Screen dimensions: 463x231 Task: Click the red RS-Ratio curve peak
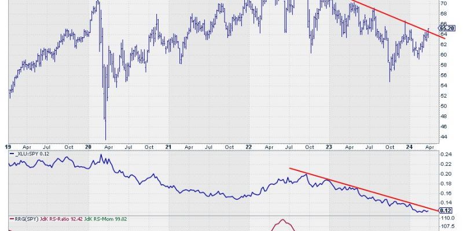(282, 220)
